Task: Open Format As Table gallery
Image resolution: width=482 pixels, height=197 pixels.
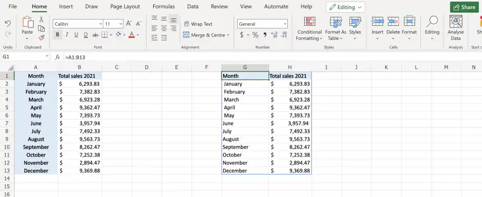Action: click(x=336, y=28)
